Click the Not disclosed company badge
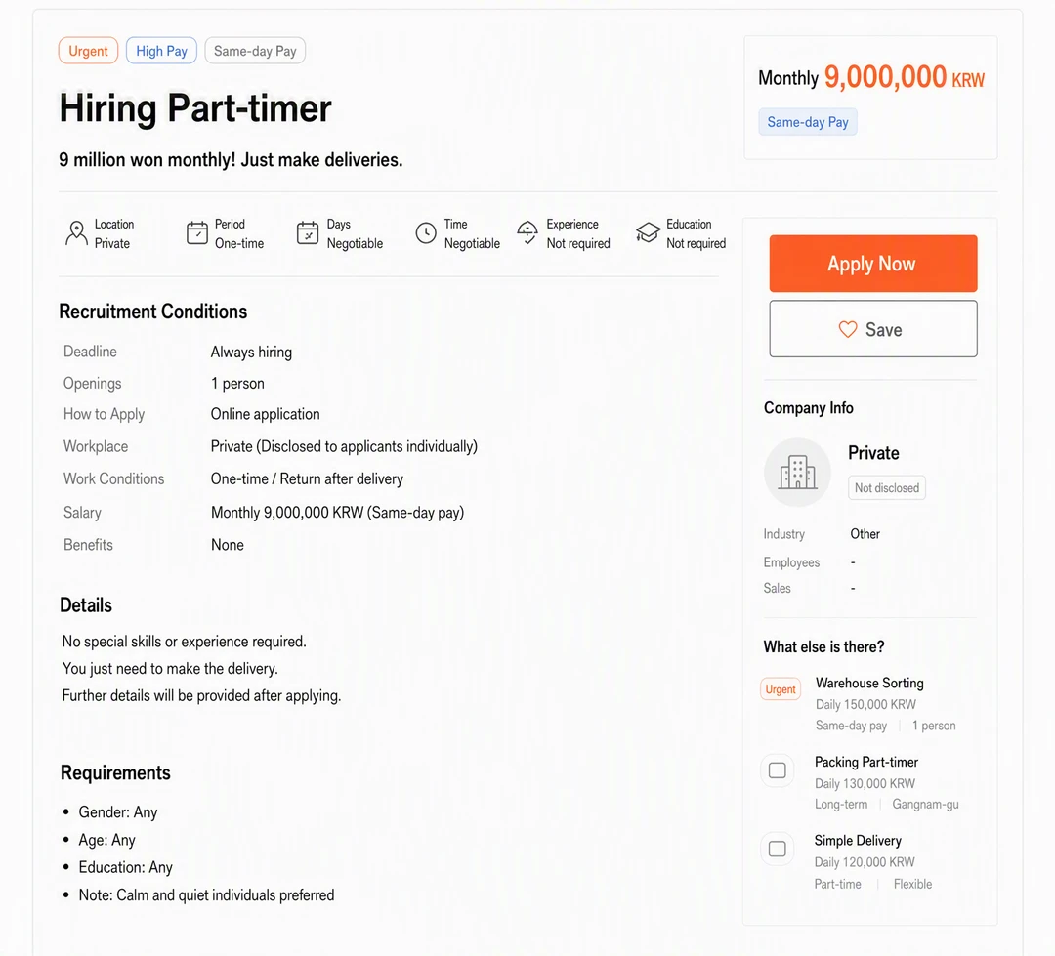The image size is (1055, 956). (887, 487)
